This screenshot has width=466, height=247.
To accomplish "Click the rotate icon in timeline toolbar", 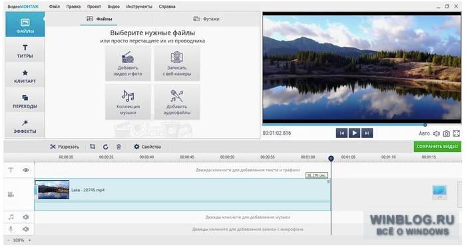I will point(105,147).
